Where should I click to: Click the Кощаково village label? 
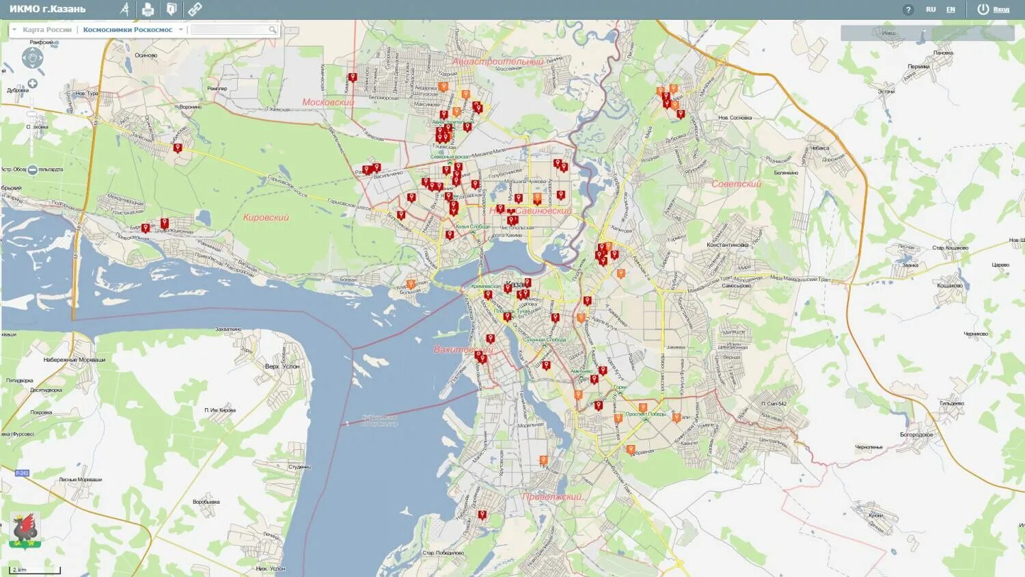pyautogui.click(x=950, y=286)
